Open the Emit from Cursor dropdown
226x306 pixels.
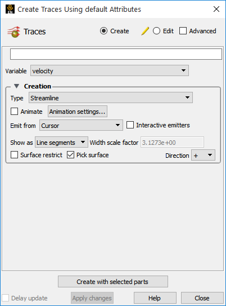coord(81,125)
